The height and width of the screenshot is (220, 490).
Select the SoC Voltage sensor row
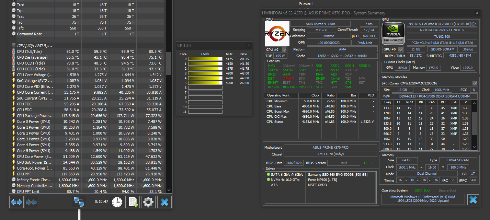coord(88,81)
